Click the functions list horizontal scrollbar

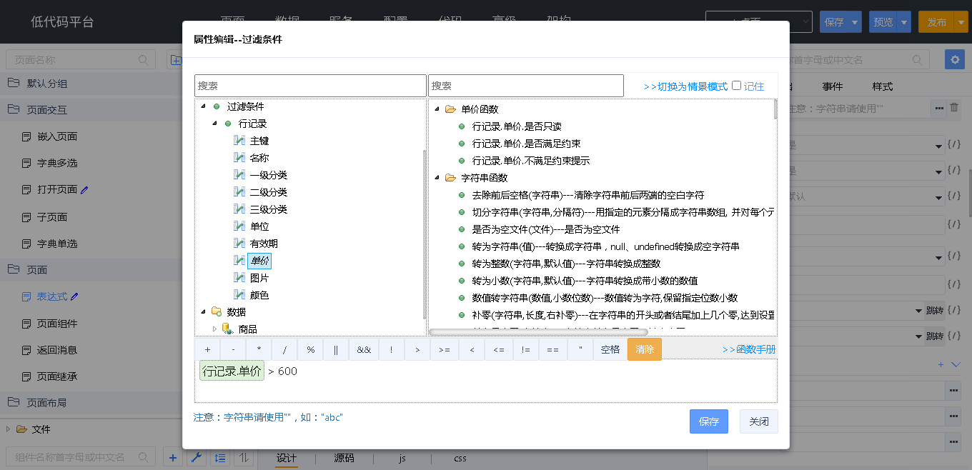point(538,332)
